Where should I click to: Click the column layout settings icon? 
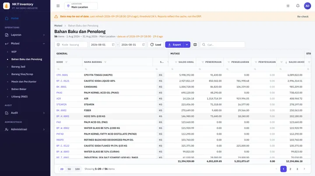(x=195, y=45)
